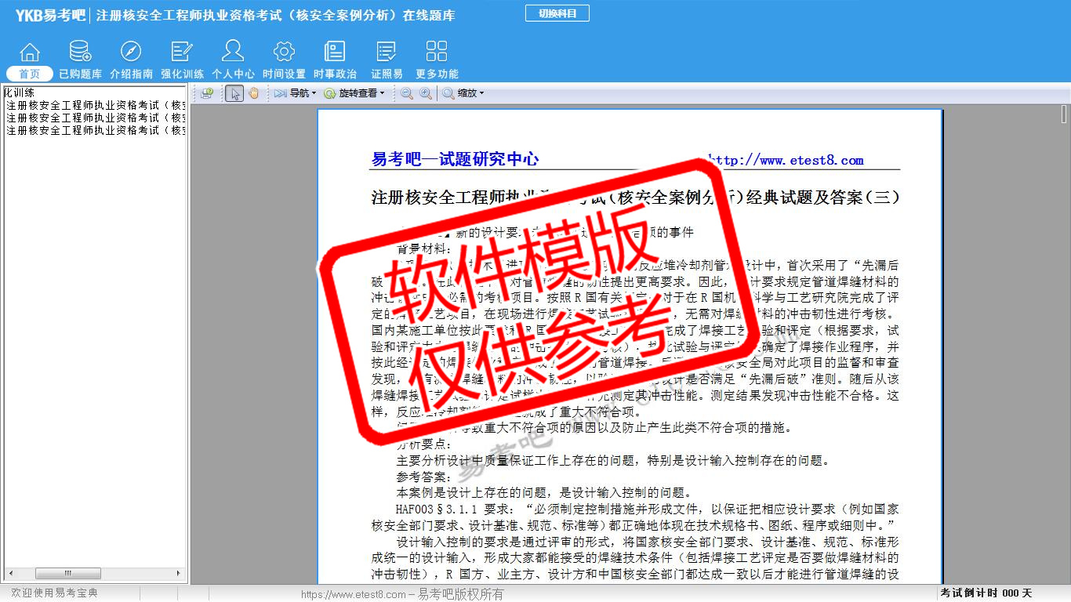The width and height of the screenshot is (1071, 602).
Task: Expand the 导航 navigation dropdown
Action: tap(295, 93)
